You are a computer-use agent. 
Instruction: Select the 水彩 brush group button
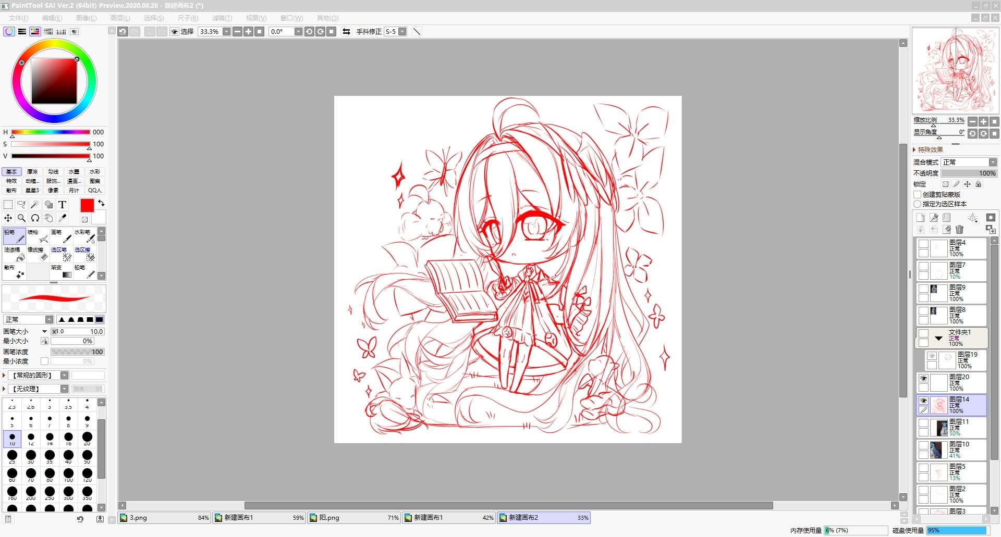pyautogui.click(x=94, y=171)
